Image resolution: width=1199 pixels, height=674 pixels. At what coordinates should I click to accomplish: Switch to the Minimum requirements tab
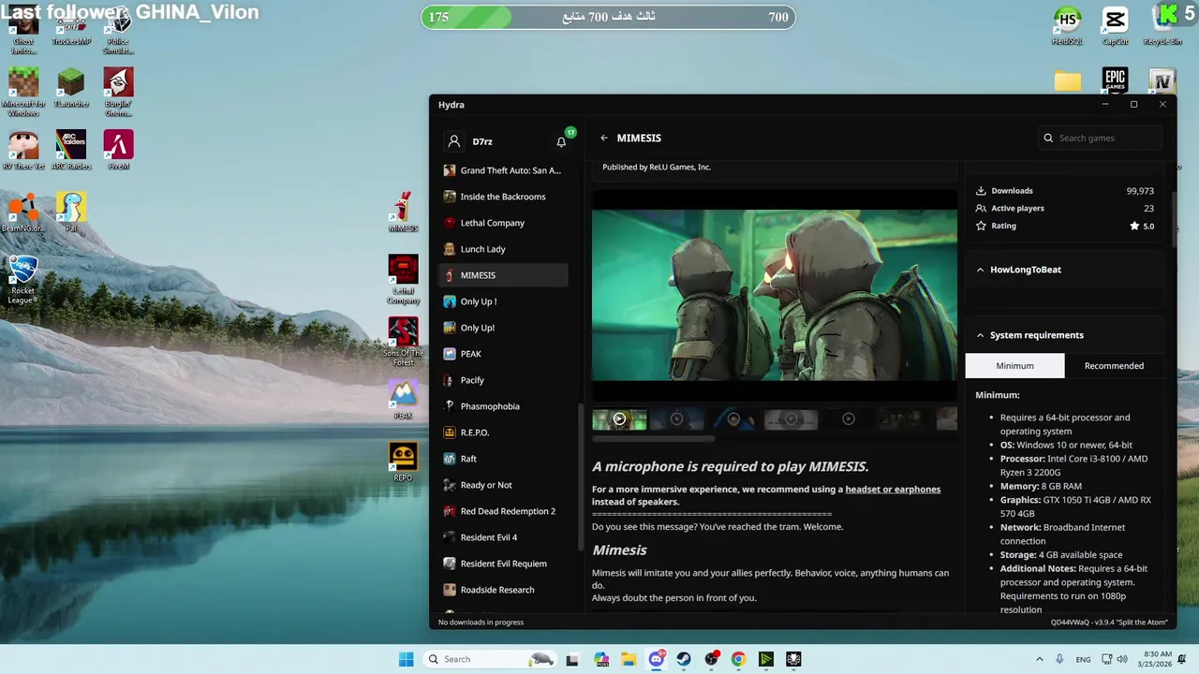point(1014,366)
